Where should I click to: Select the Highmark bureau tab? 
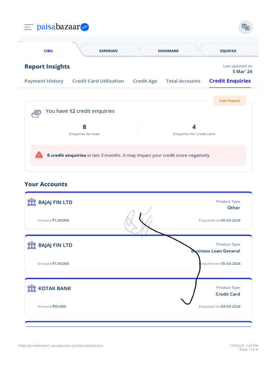(168, 51)
